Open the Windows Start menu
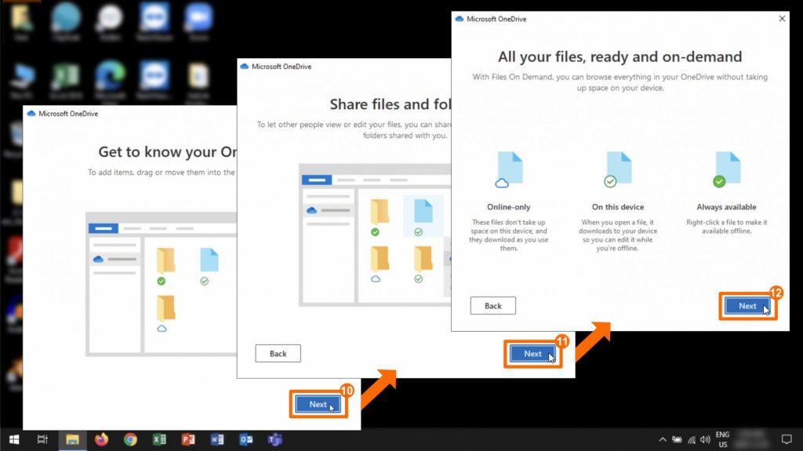The width and height of the screenshot is (803, 451). (x=13, y=440)
